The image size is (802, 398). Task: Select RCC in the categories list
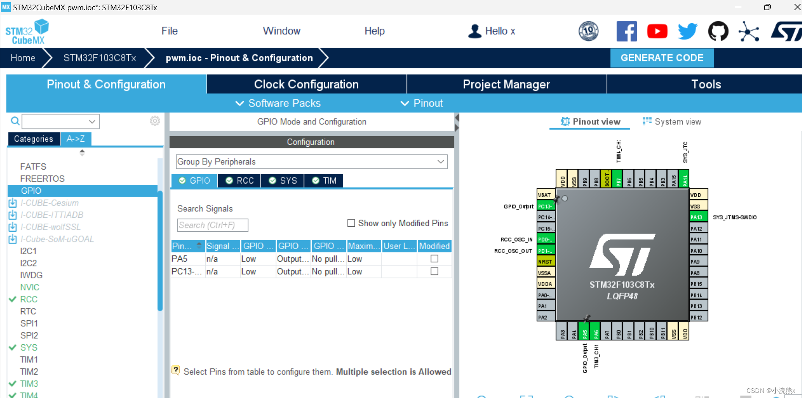click(29, 299)
